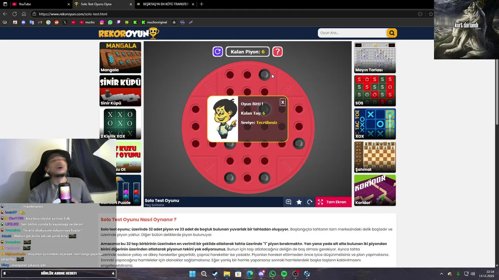Click the search magnifier button on RekorOyun

click(392, 33)
